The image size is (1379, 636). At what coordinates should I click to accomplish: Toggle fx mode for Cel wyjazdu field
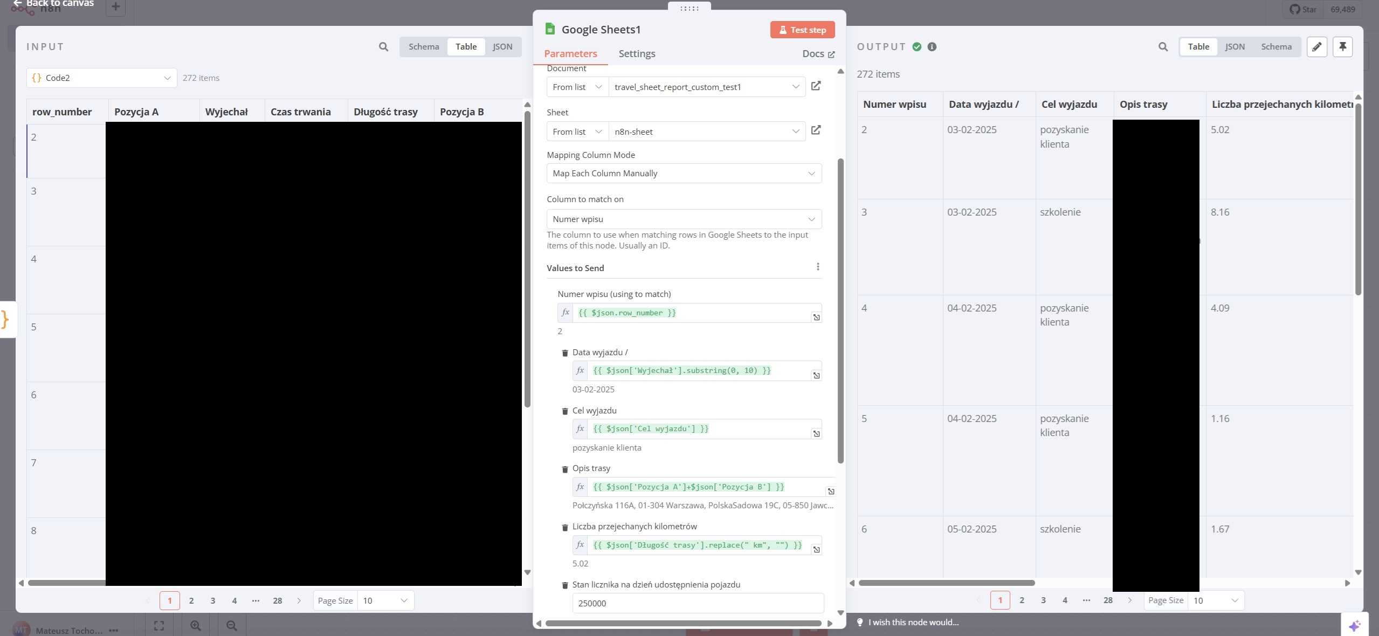580,428
